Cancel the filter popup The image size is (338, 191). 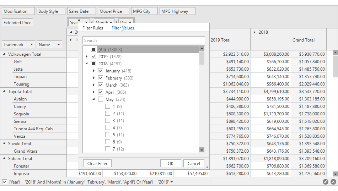pos(194,163)
